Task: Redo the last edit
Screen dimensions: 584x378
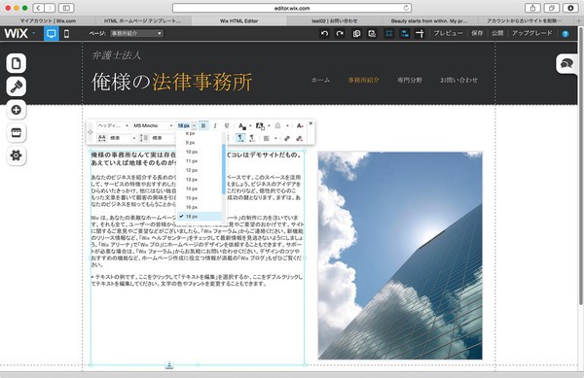Action: coord(340,33)
